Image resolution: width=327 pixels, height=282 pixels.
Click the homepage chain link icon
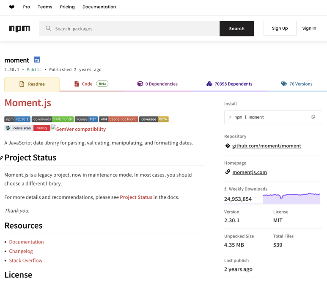228,172
